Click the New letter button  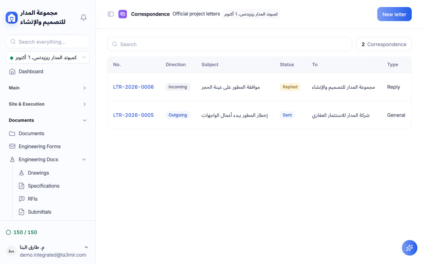(x=394, y=14)
